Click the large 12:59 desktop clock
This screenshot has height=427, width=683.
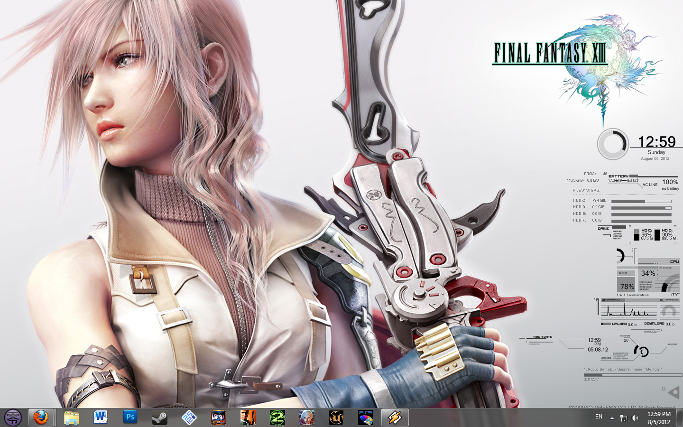click(656, 141)
